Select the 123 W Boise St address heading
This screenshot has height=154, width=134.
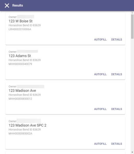pyautogui.click(x=20, y=21)
